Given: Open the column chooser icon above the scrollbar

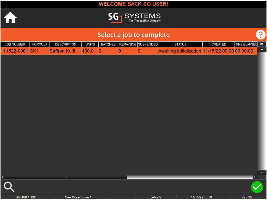Looking at the screenshot, I should click(262, 44).
